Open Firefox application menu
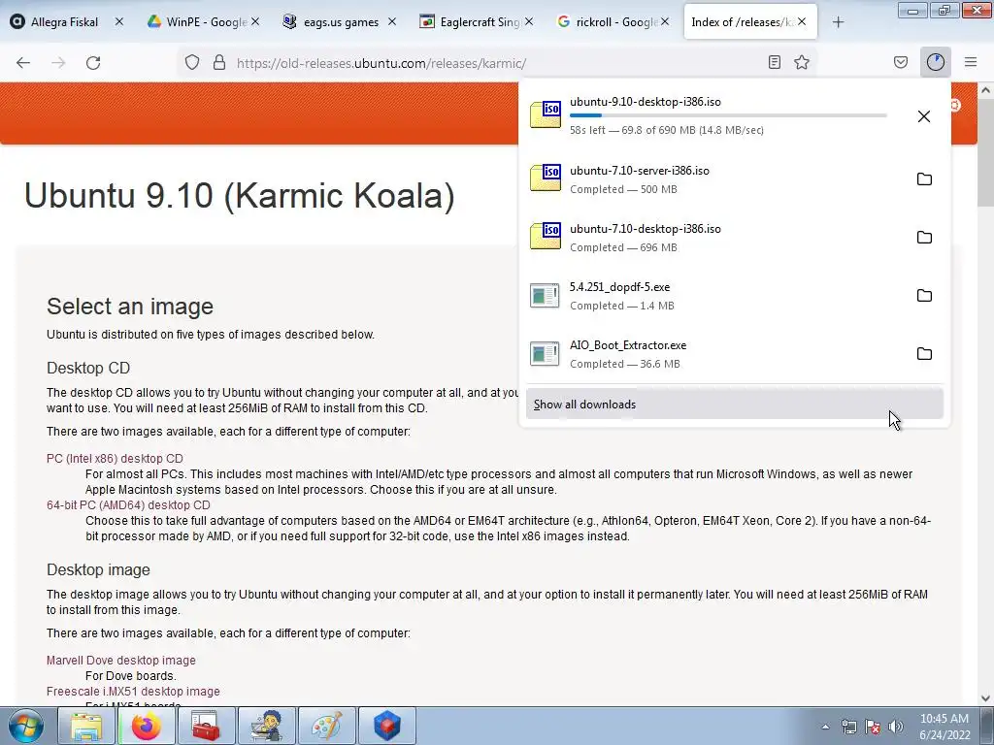Image resolution: width=994 pixels, height=745 pixels. pyautogui.click(x=971, y=62)
